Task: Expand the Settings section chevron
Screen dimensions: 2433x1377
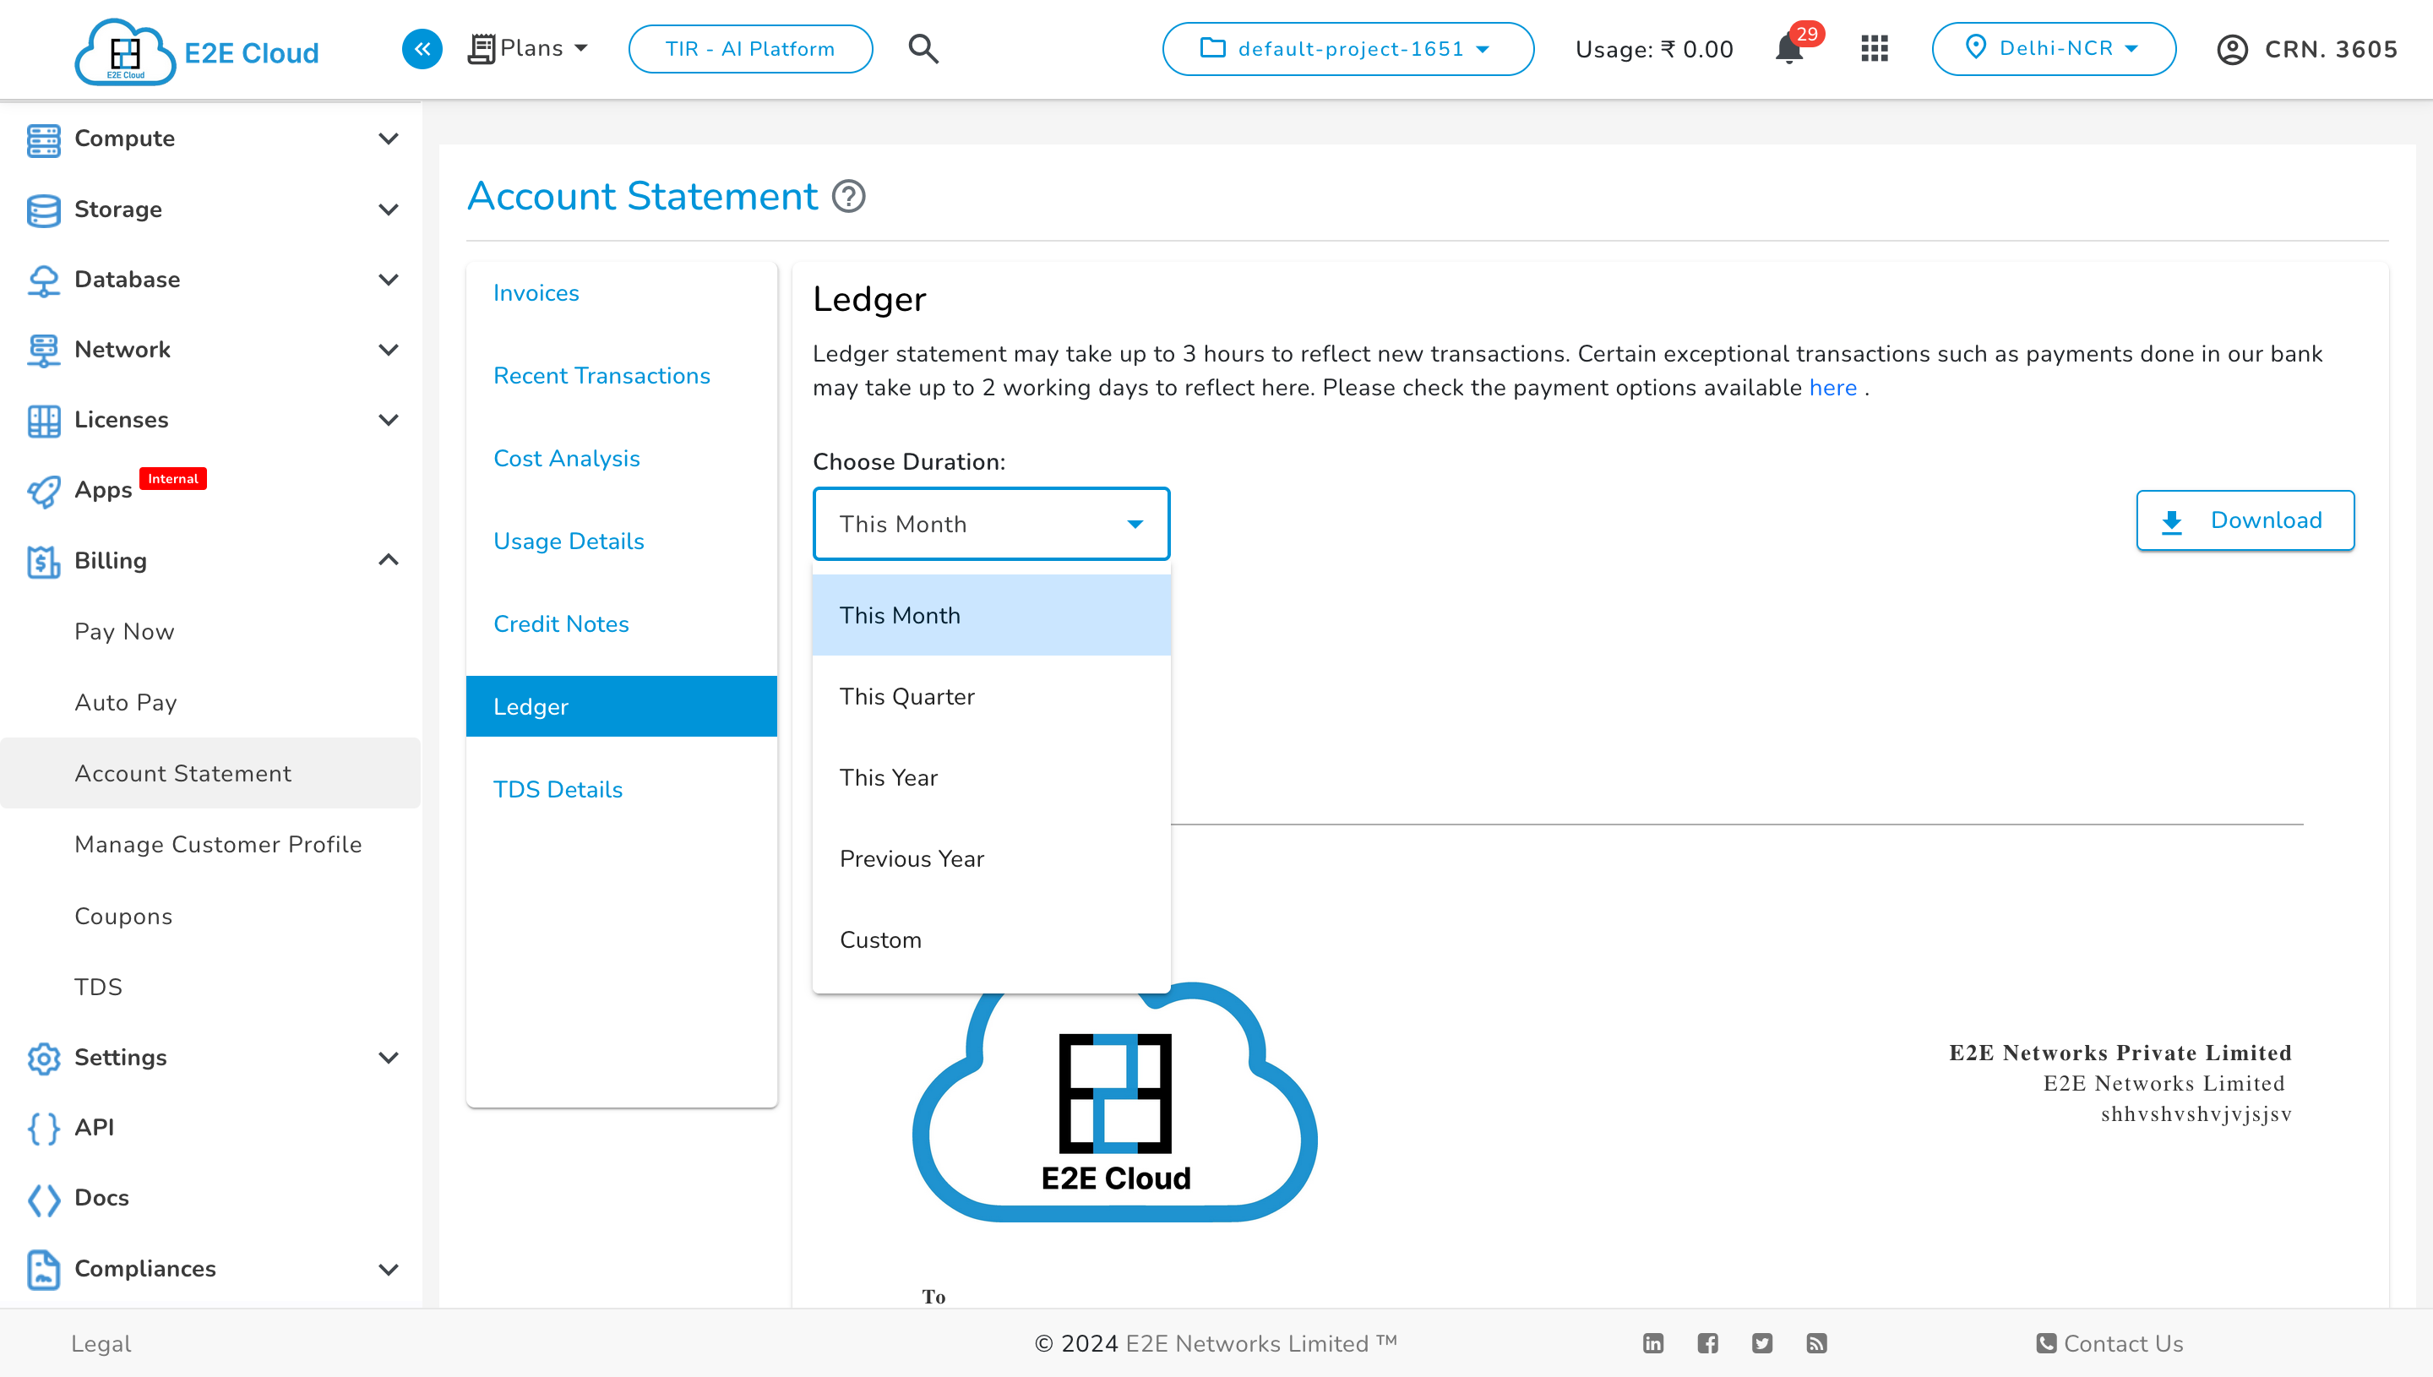Action: click(388, 1058)
